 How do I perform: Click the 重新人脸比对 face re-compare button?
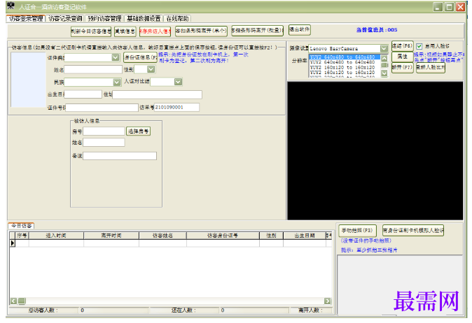coord(431,67)
